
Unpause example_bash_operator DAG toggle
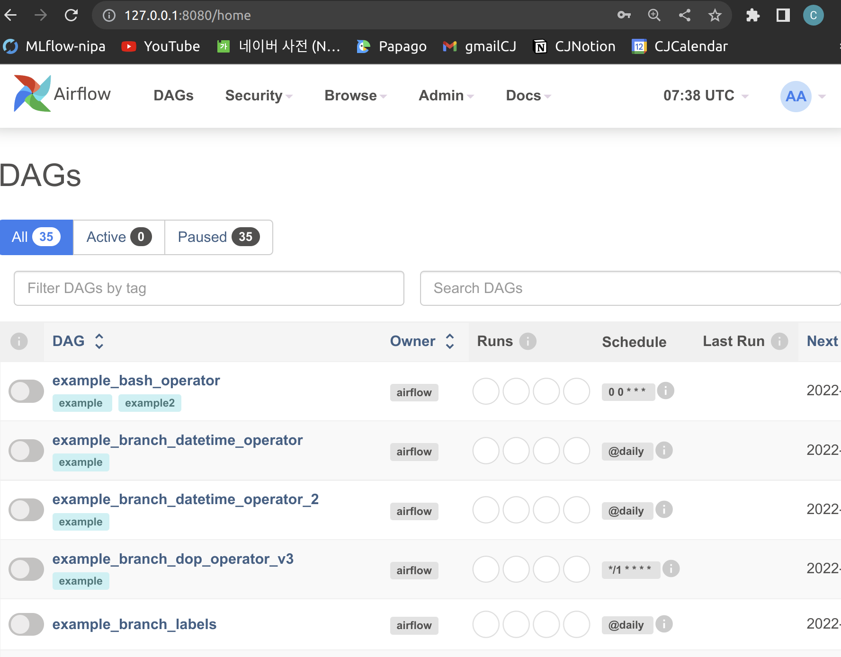[x=27, y=391]
